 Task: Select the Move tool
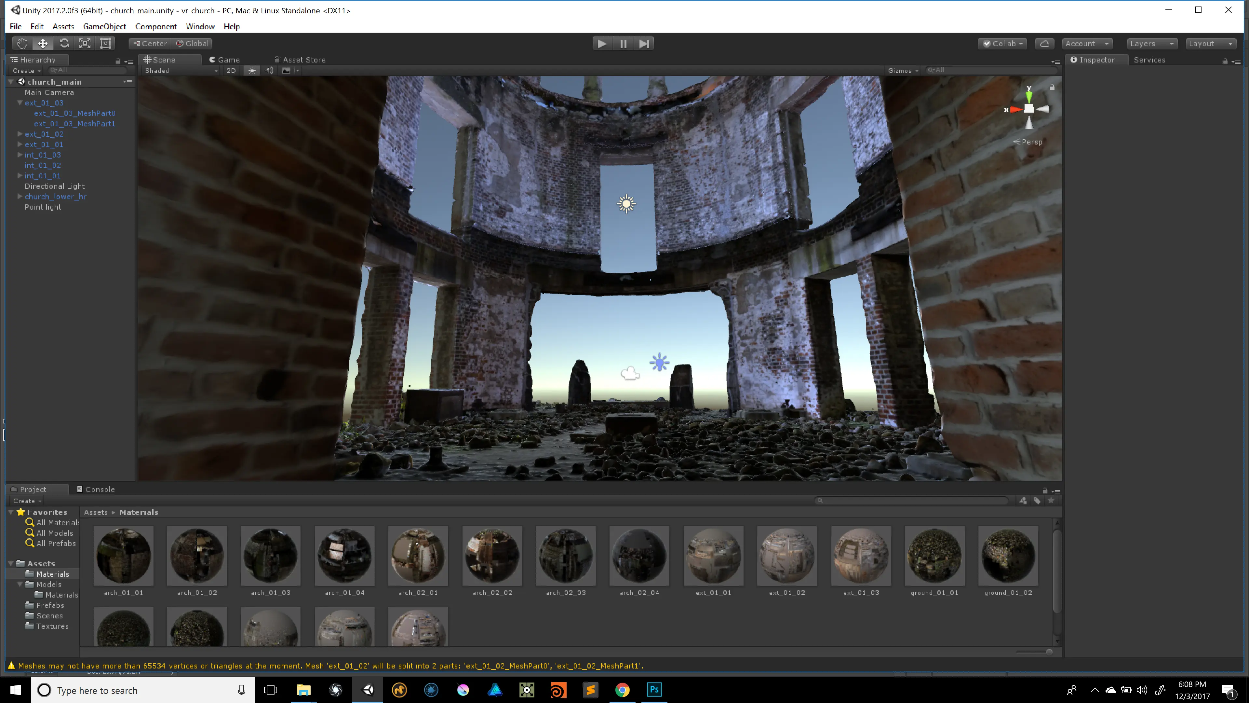pos(43,44)
